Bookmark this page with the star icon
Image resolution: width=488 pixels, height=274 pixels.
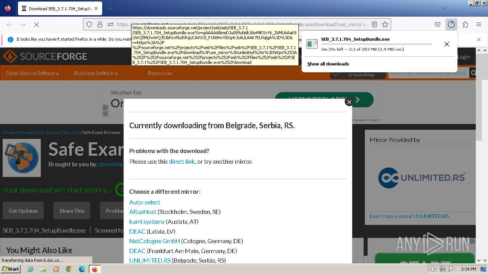[385, 24]
